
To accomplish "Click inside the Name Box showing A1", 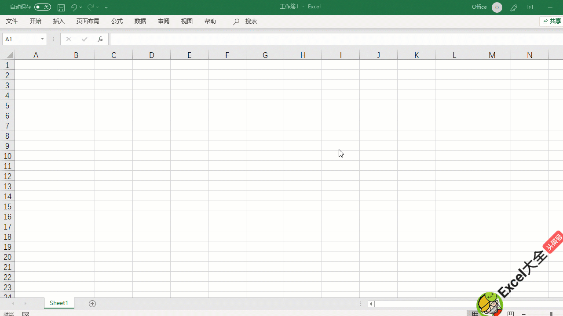I will 21,39.
